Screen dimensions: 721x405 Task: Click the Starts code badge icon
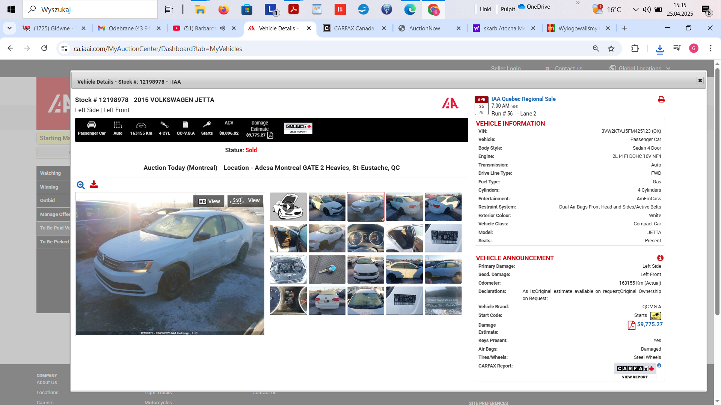click(656, 316)
